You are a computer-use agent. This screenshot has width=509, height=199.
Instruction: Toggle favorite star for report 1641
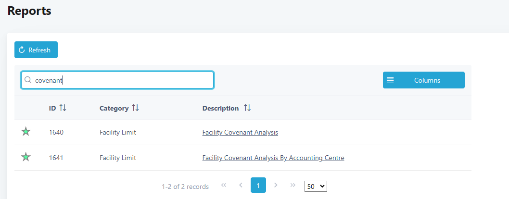tap(26, 157)
